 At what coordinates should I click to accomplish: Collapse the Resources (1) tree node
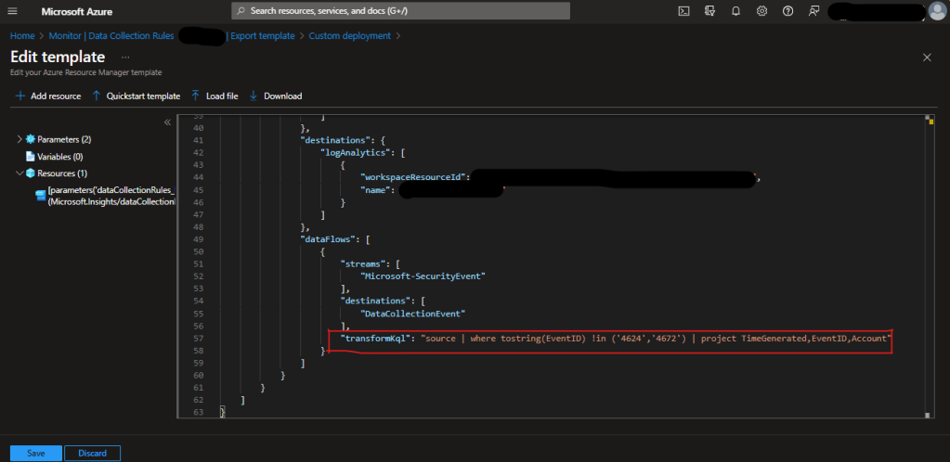[20, 173]
